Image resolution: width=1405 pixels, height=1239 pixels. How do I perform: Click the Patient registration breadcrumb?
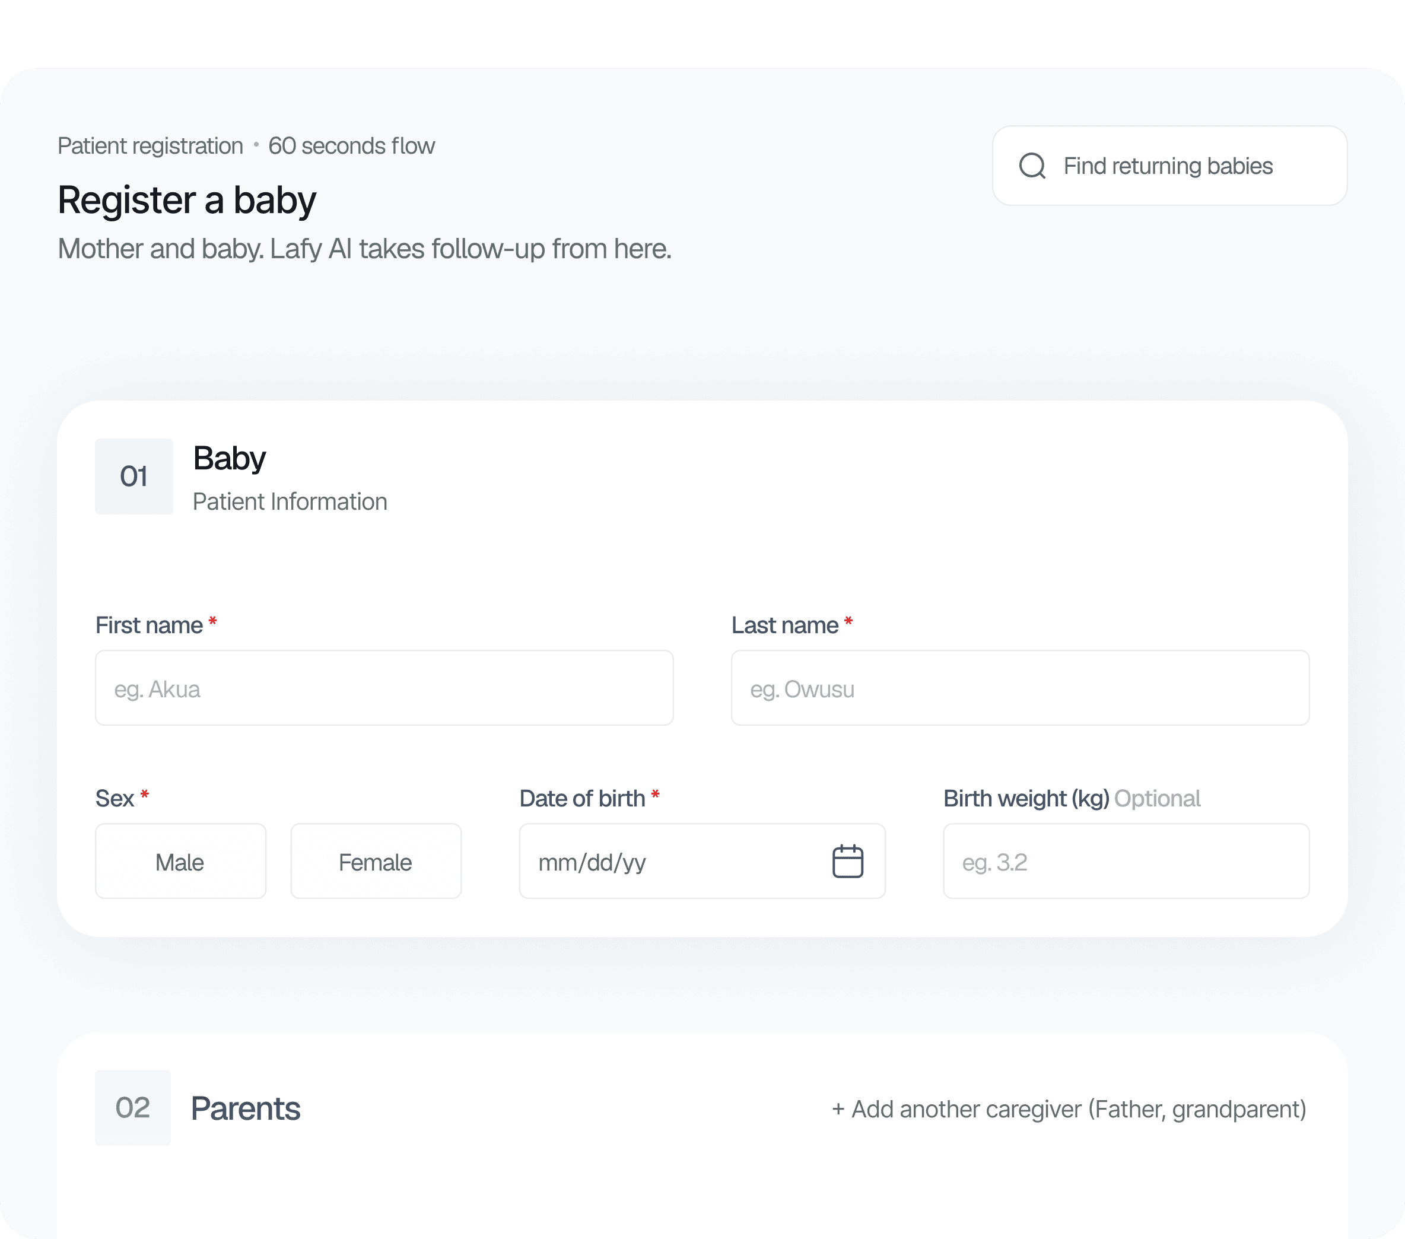coord(151,146)
